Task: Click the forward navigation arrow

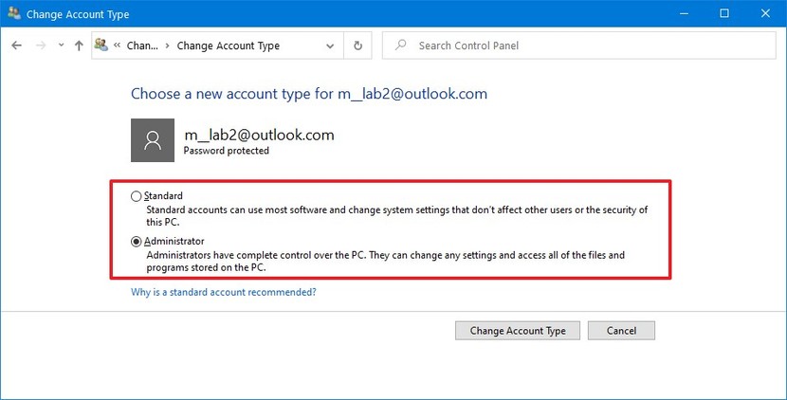Action: pyautogui.click(x=41, y=45)
